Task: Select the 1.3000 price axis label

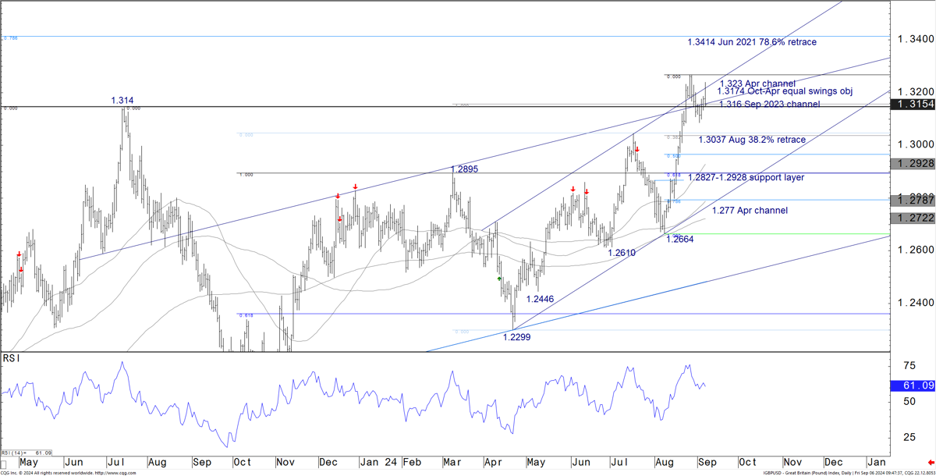Action: 915,144
